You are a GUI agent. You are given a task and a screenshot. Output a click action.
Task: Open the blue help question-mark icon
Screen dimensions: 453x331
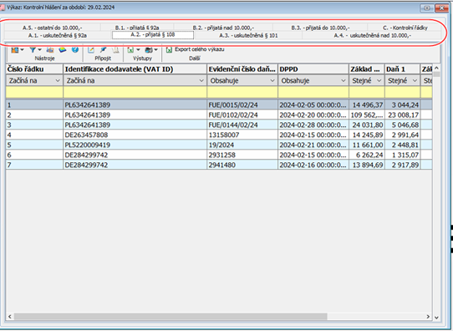[75, 49]
